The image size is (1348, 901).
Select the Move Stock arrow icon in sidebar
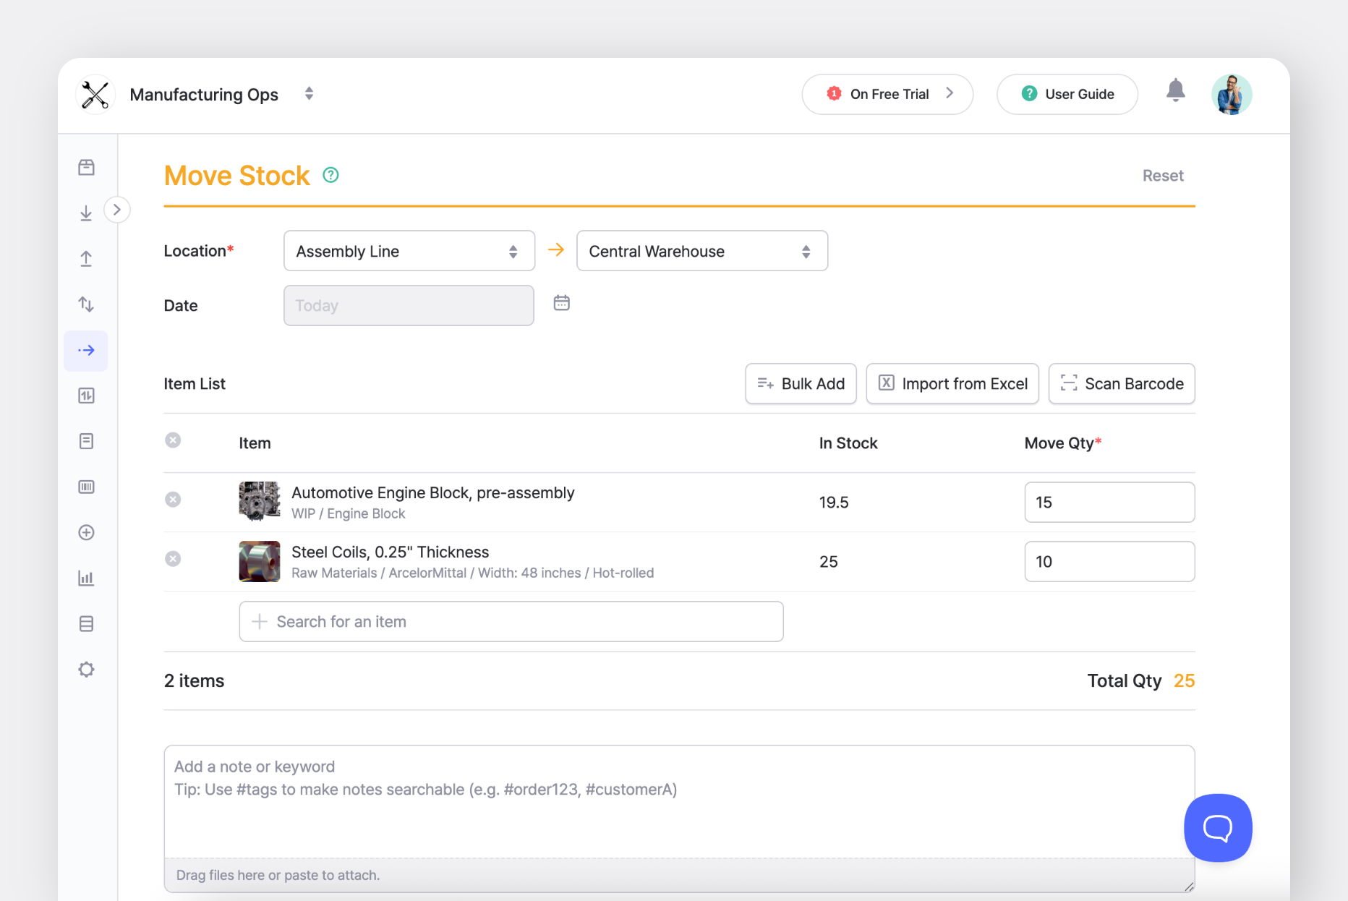coord(86,350)
